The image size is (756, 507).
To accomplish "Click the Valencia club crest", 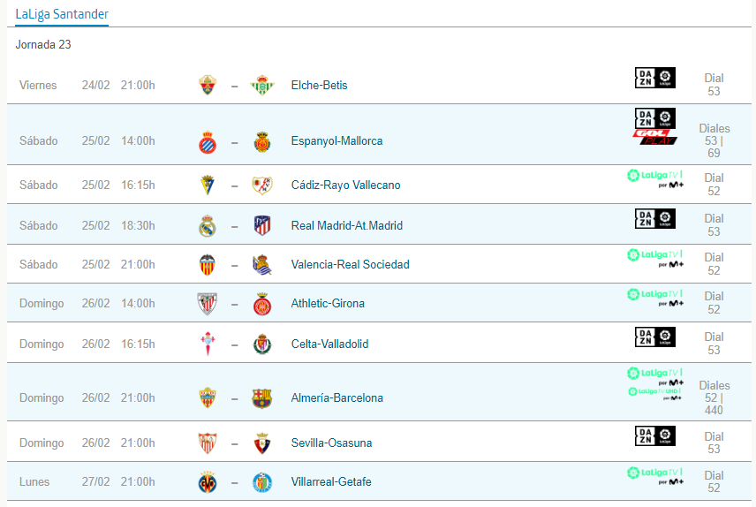I will point(208,265).
